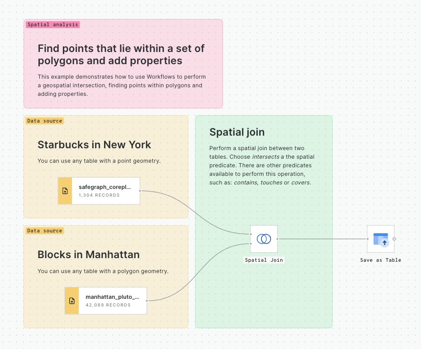The image size is (421, 349).
Task: Select the safegraph_corepl... table name
Action: pyautogui.click(x=104, y=187)
